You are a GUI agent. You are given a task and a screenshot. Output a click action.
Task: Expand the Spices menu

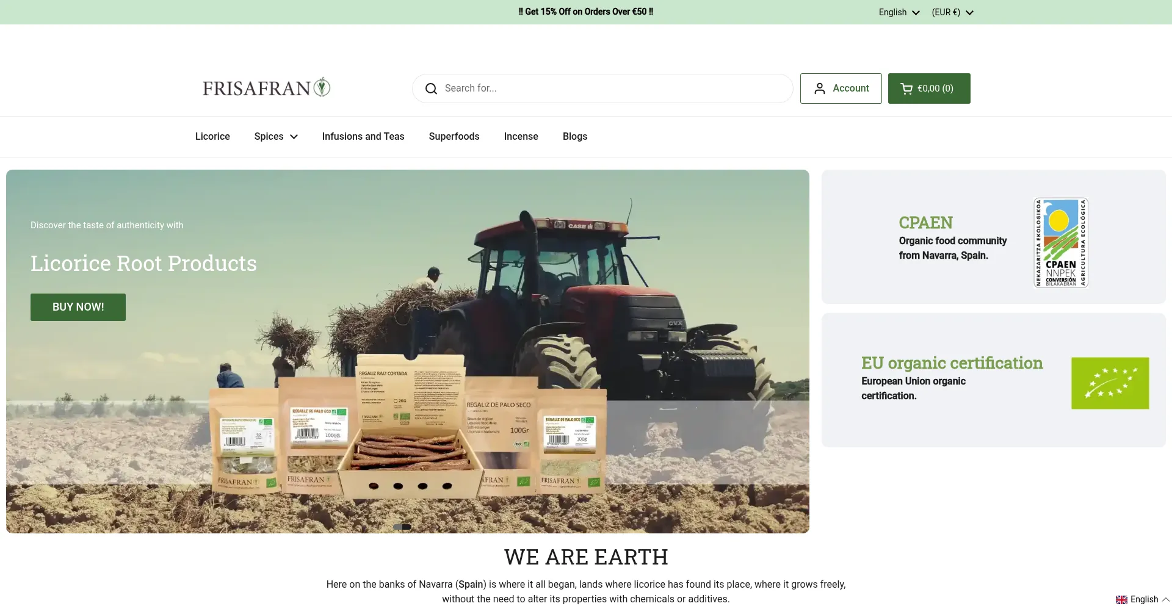(x=276, y=137)
